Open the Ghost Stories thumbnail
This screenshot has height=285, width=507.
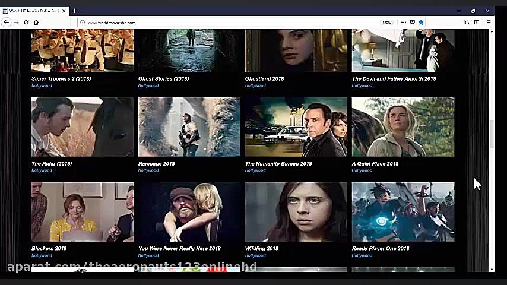(189, 50)
